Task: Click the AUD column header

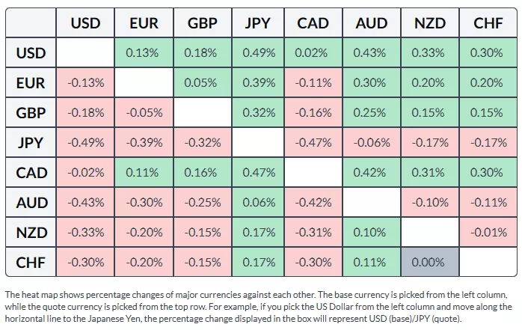Action: pyautogui.click(x=371, y=23)
